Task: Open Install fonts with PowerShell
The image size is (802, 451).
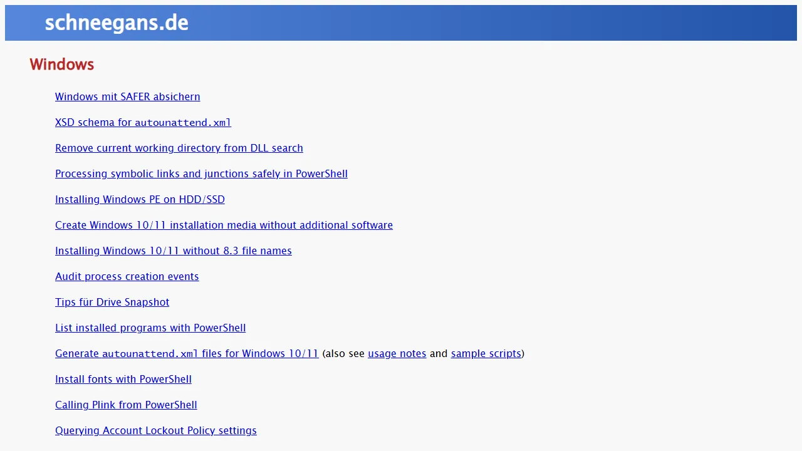Action: point(123,379)
